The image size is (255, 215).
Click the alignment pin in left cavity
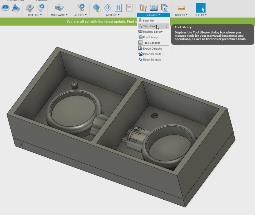pos(75,85)
